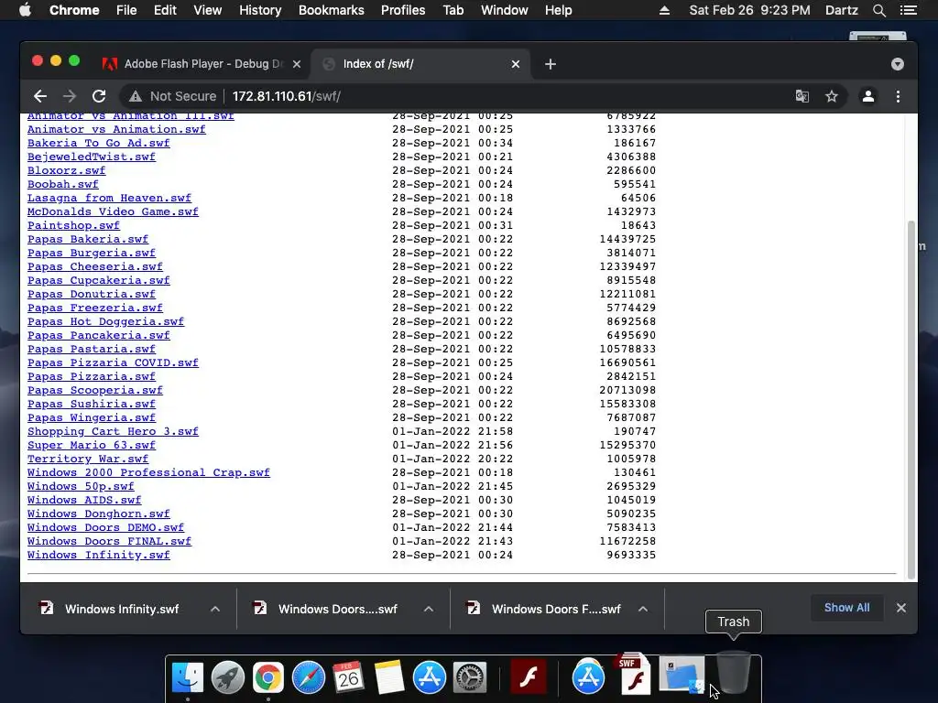Open the Trash in the Dock
The width and height of the screenshot is (938, 703).
coord(734,673)
